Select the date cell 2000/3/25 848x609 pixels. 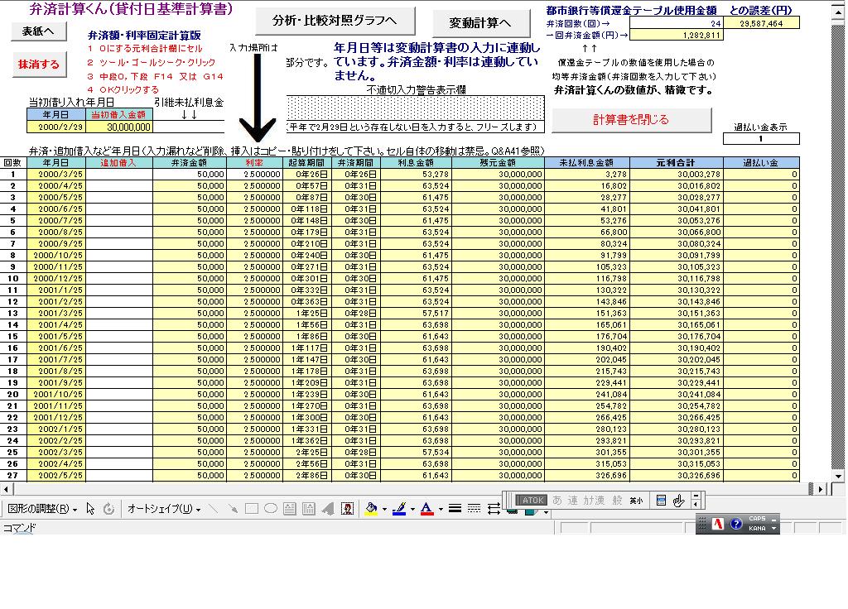point(56,174)
